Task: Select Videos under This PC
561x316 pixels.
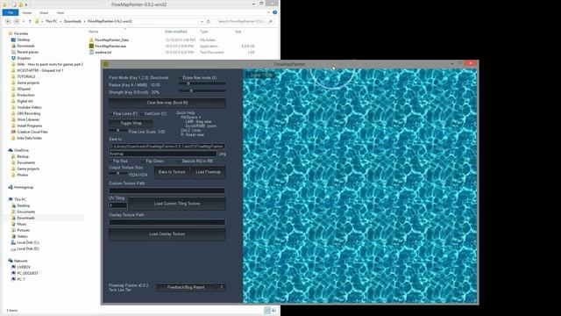Action: point(22,236)
